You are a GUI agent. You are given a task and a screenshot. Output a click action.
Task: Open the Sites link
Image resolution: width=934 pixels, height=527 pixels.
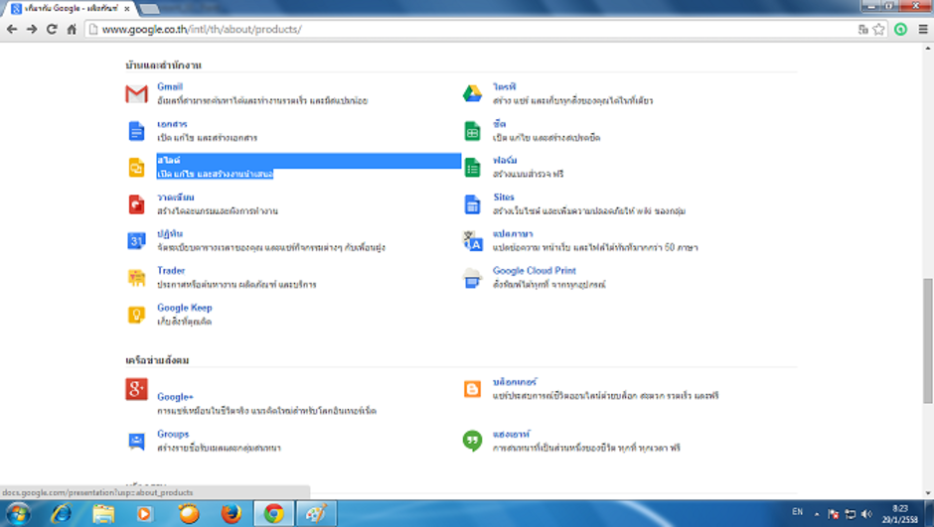(x=504, y=197)
